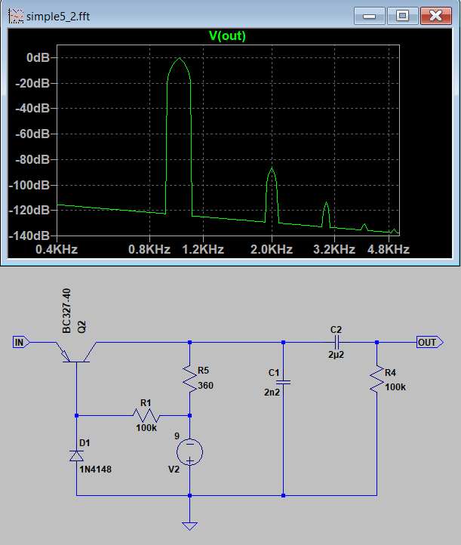Click the Q2 reference label
This screenshot has height=545, width=461.
click(81, 328)
